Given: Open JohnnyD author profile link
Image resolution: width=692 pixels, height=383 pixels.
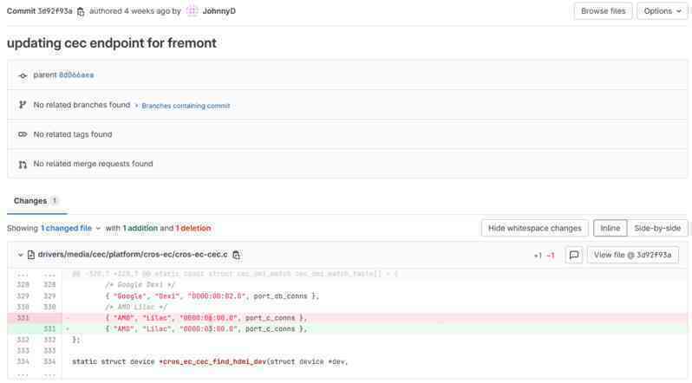Looking at the screenshot, I should coord(219,11).
